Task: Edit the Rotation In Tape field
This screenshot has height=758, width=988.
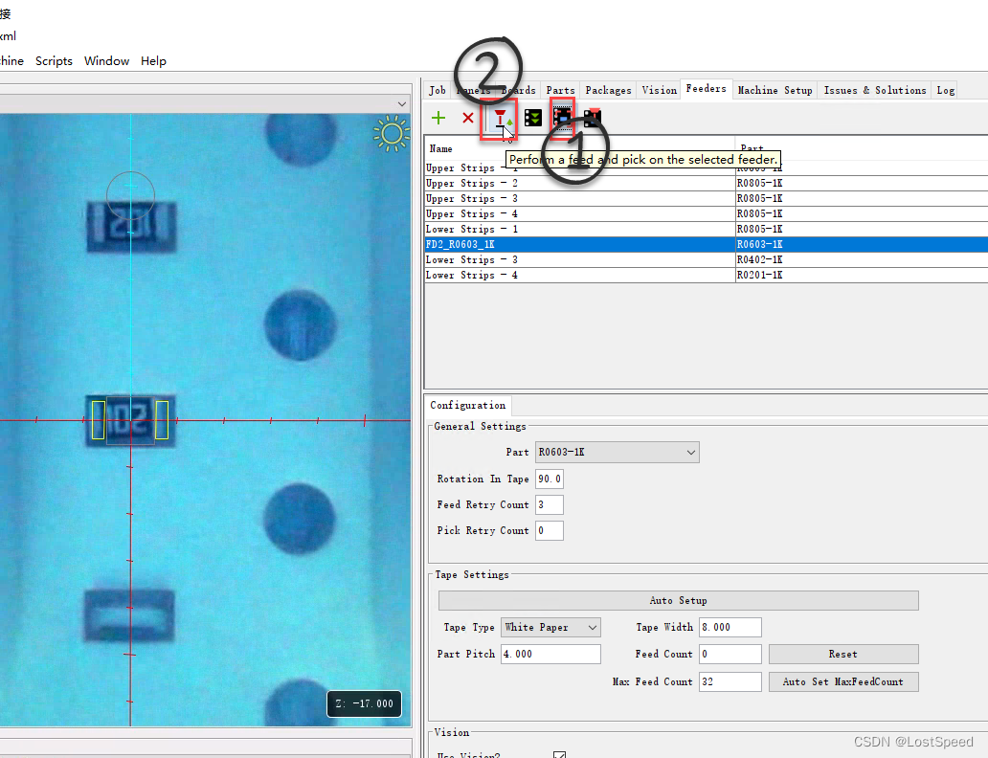Action: pyautogui.click(x=550, y=479)
